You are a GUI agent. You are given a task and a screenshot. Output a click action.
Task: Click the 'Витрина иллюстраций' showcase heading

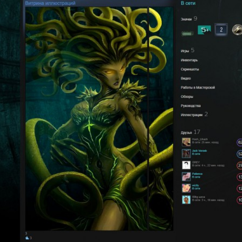click(50, 3)
